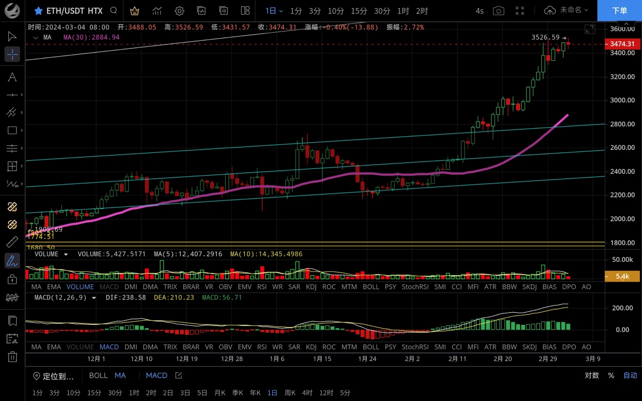Open the indicators chart icon in toolbar

click(157, 11)
